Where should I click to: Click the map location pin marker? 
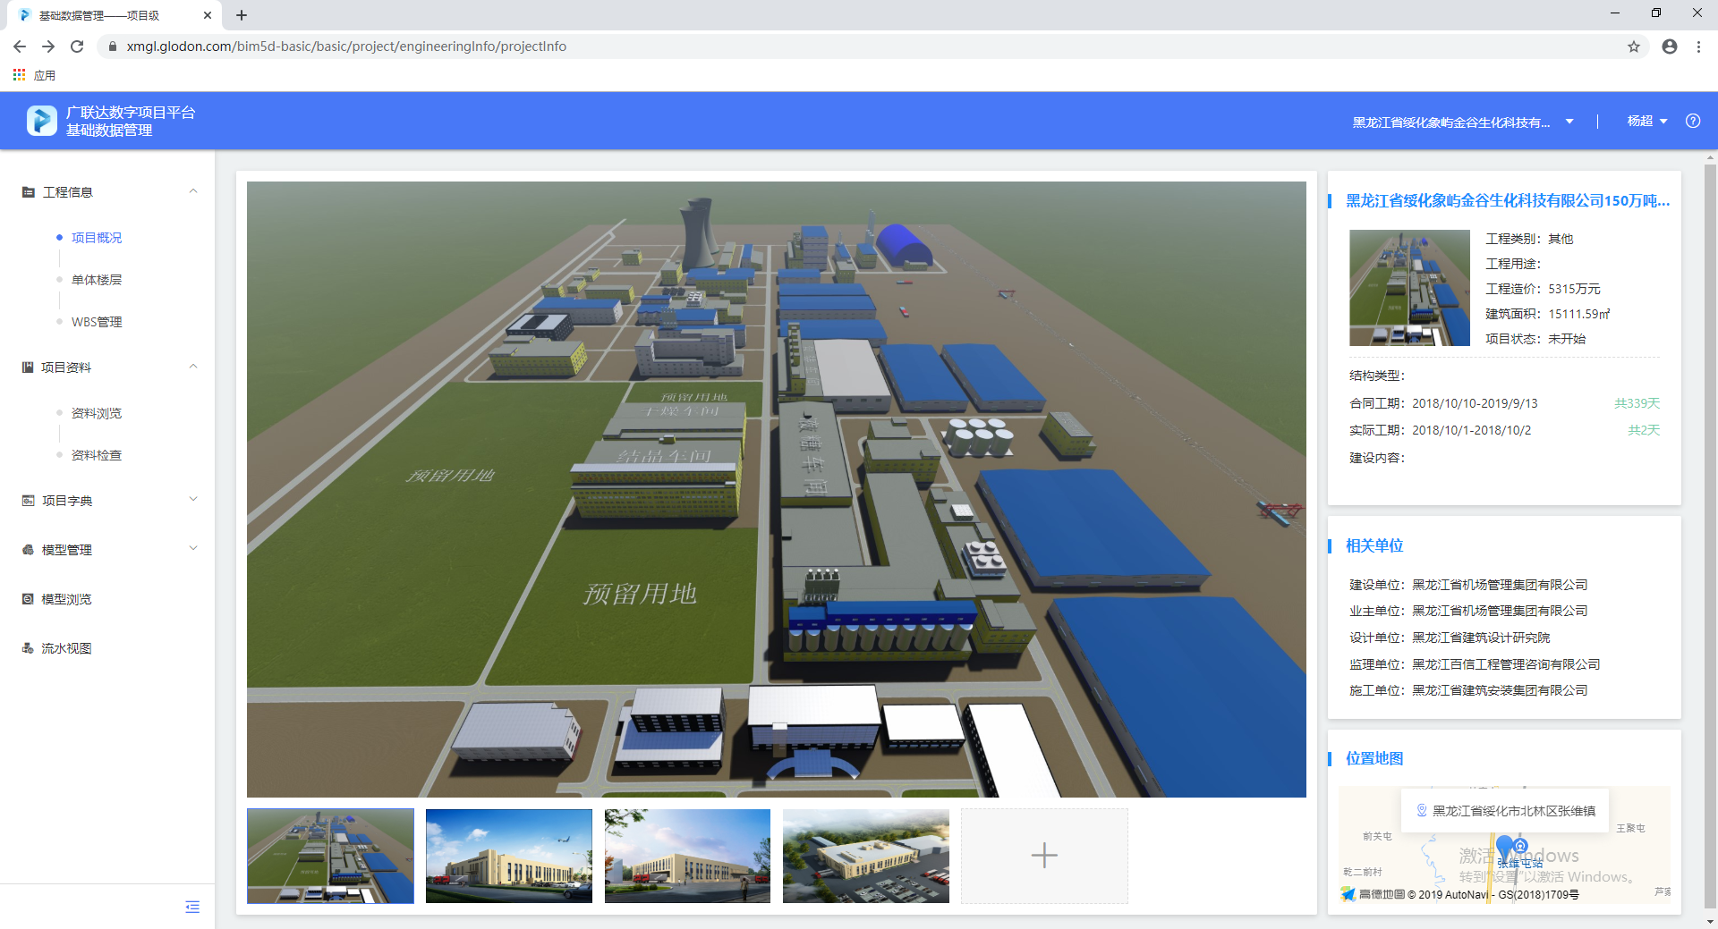pyautogui.click(x=1505, y=847)
